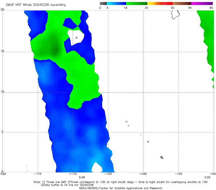Click the dark green wind maximum near 15N
This screenshot has width=216, height=190.
(x=55, y=50)
